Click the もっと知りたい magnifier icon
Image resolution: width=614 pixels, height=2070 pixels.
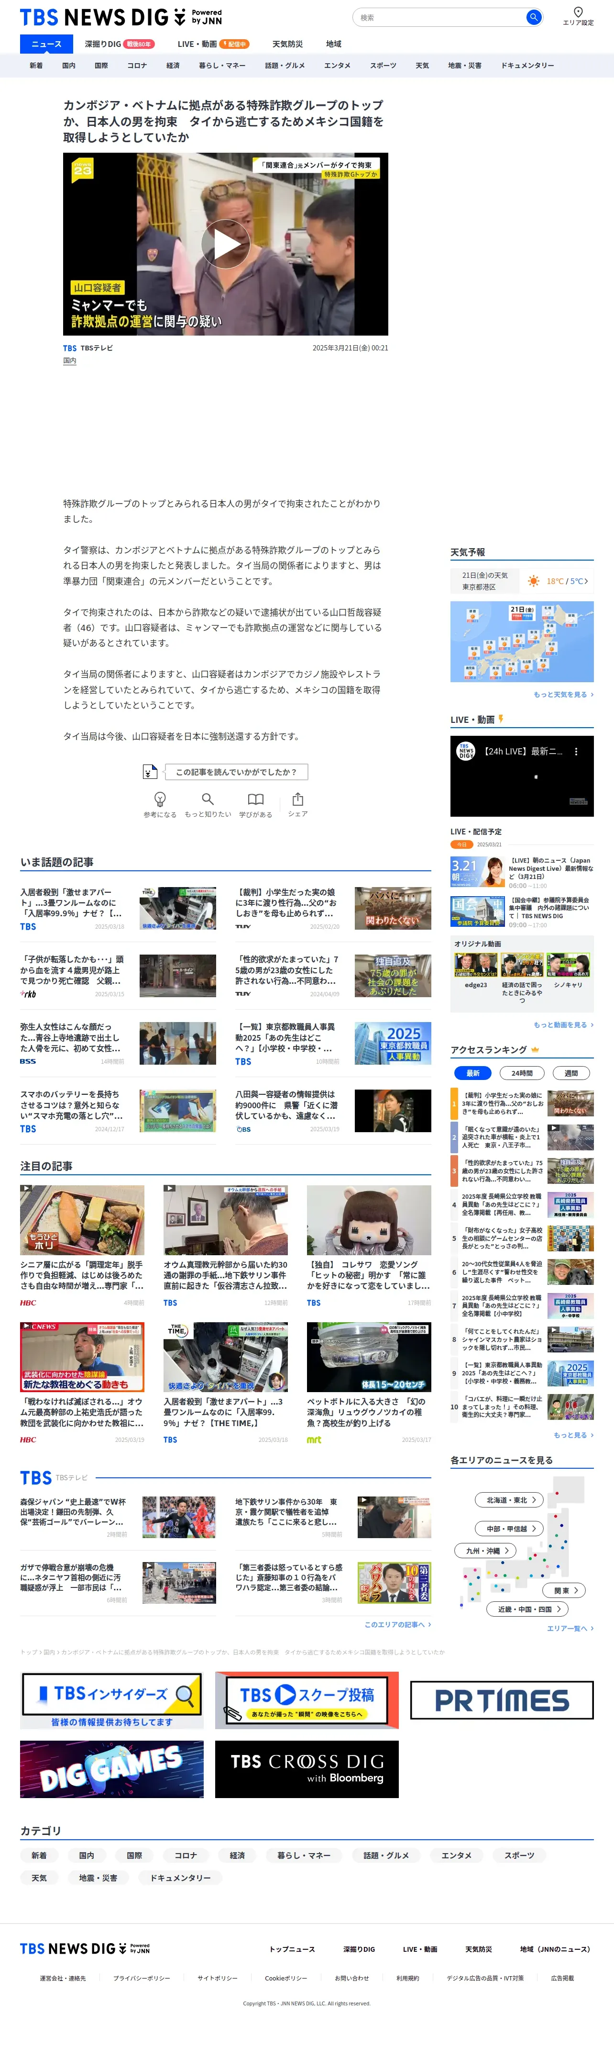pyautogui.click(x=208, y=799)
